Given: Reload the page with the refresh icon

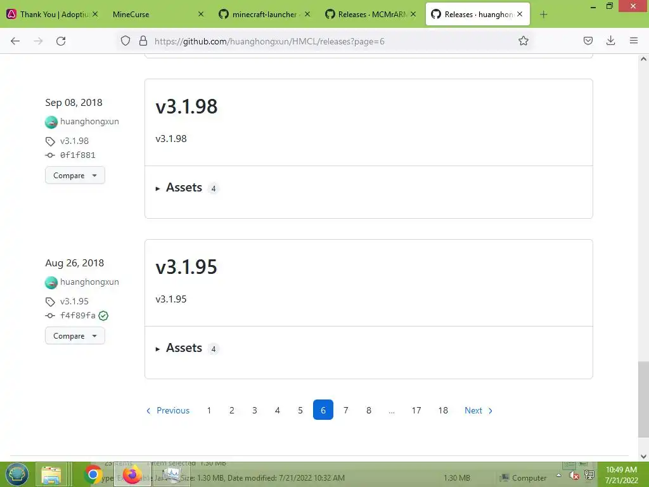Looking at the screenshot, I should [61, 41].
